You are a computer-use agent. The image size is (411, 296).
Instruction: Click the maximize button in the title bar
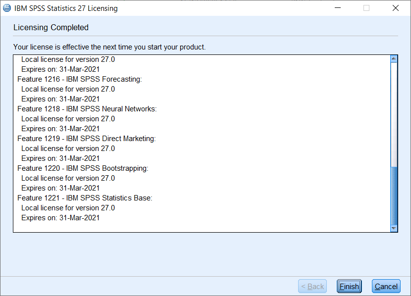click(366, 8)
